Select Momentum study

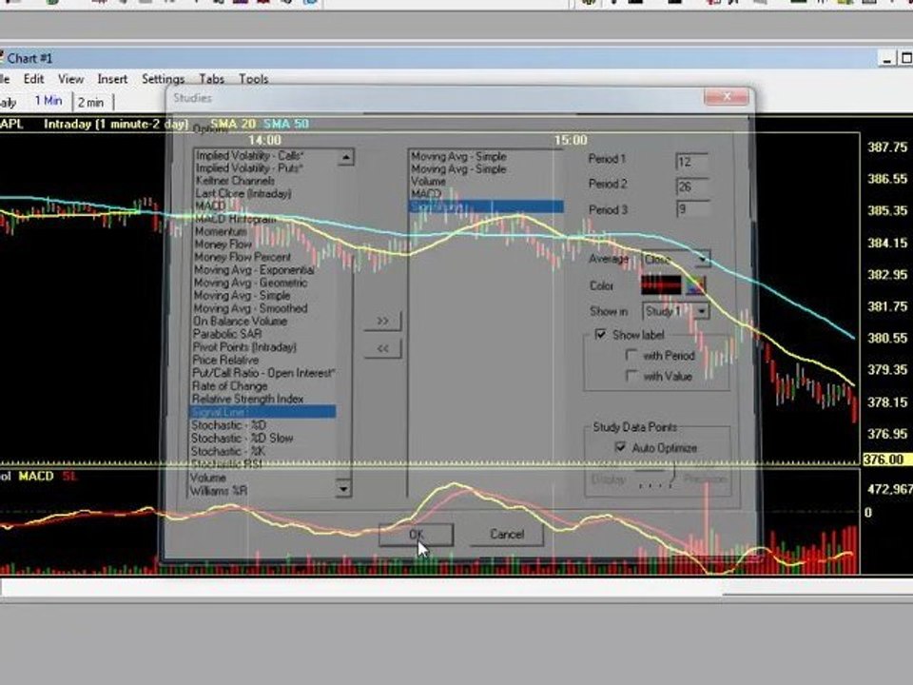coord(221,231)
